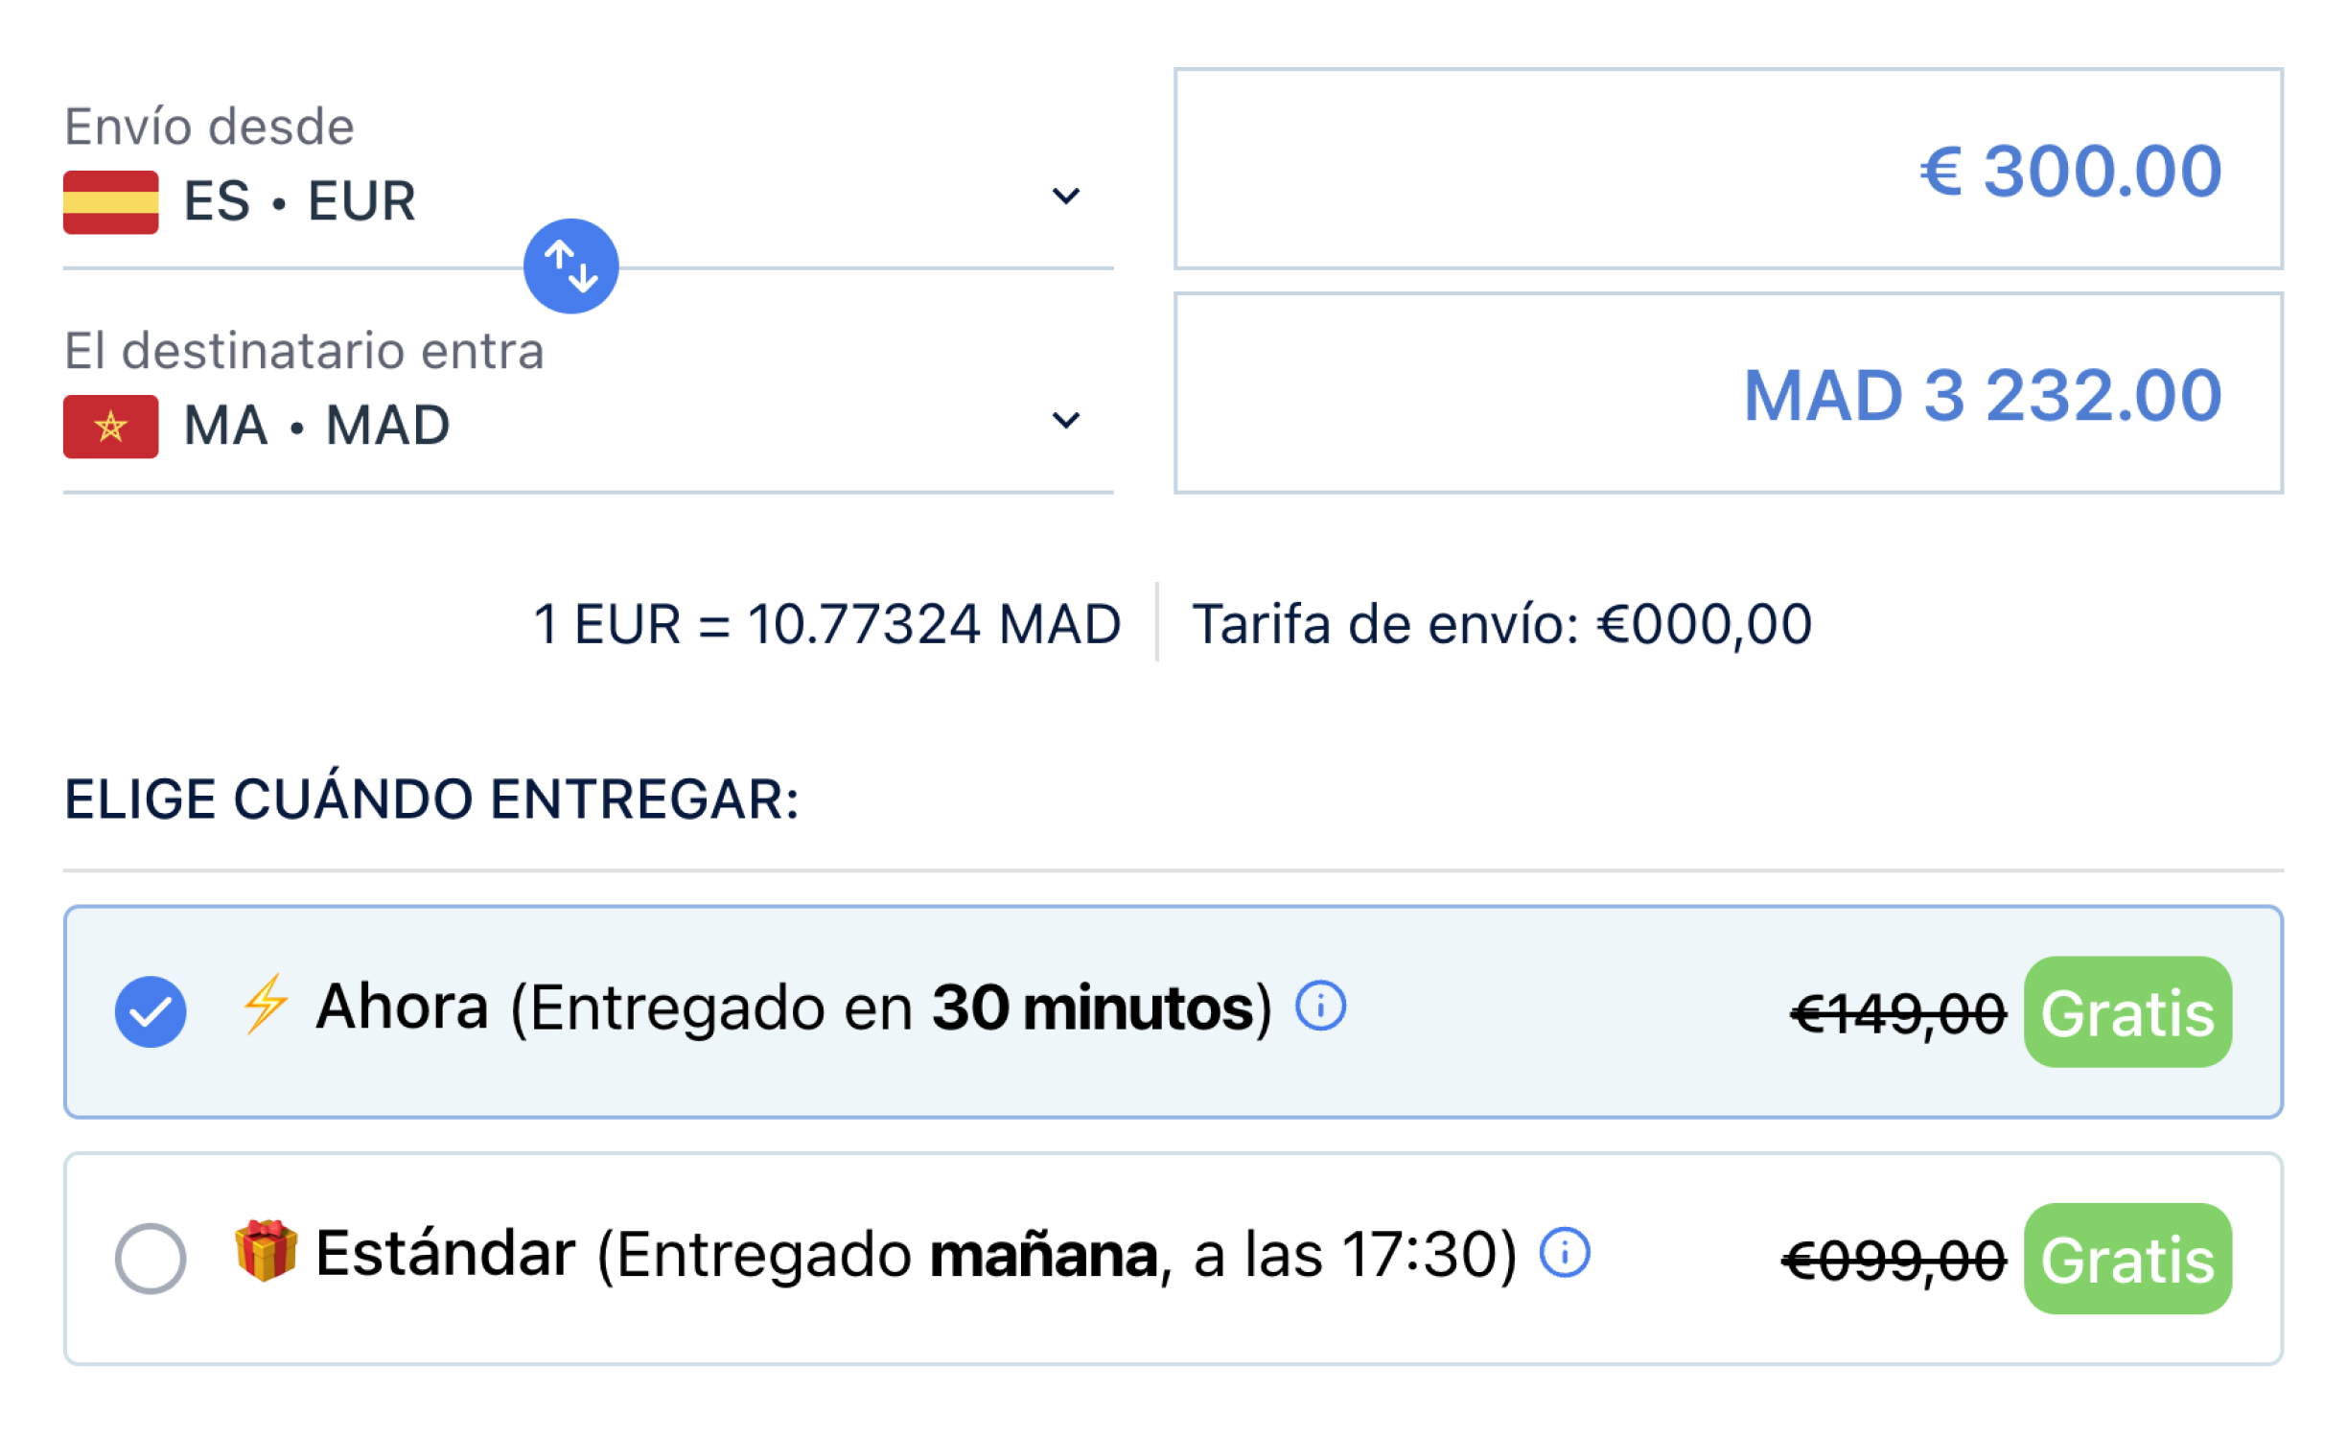Screen dimensions: 2347x1436
Task: Open info icon next to Estándar delivery
Action: click(x=1564, y=1252)
